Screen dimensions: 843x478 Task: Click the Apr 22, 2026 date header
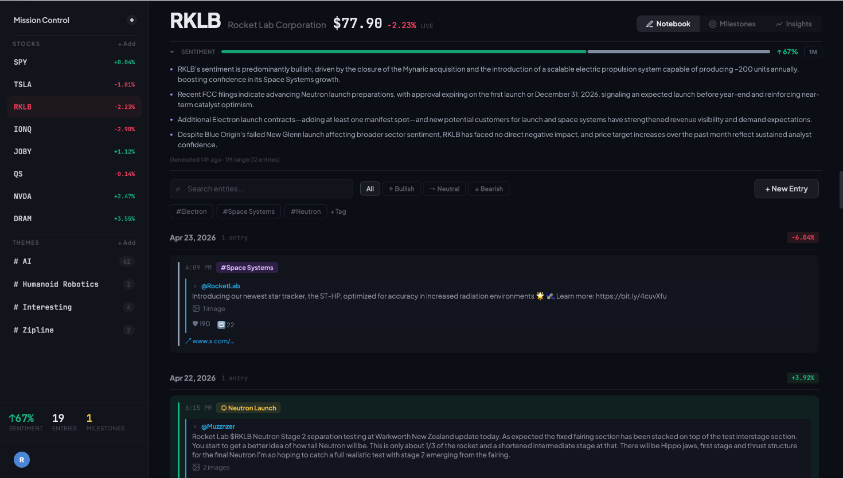193,378
